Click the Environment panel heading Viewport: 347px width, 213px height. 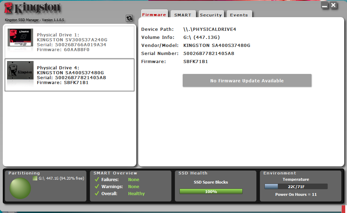pos(280,173)
